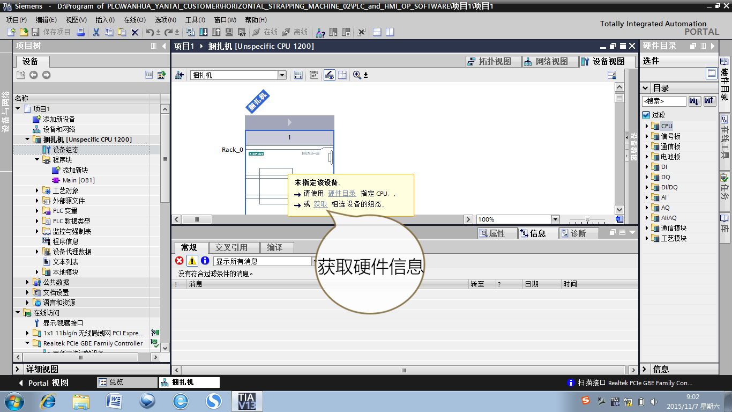The width and height of the screenshot is (732, 412).
Task: Click the download to device icon
Action: pyautogui.click(x=204, y=32)
